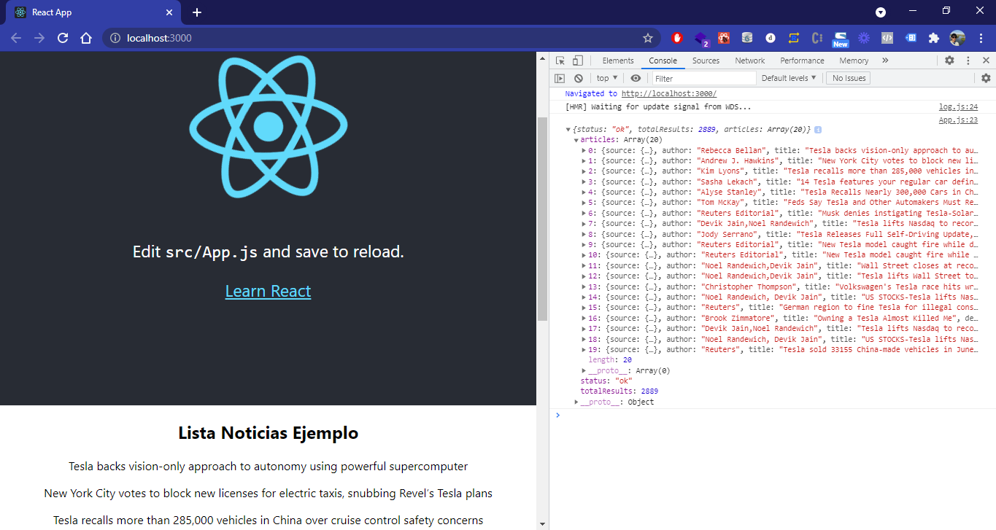This screenshot has height=530, width=996.
Task: Switch to the Elements tab
Action: (x=618, y=61)
